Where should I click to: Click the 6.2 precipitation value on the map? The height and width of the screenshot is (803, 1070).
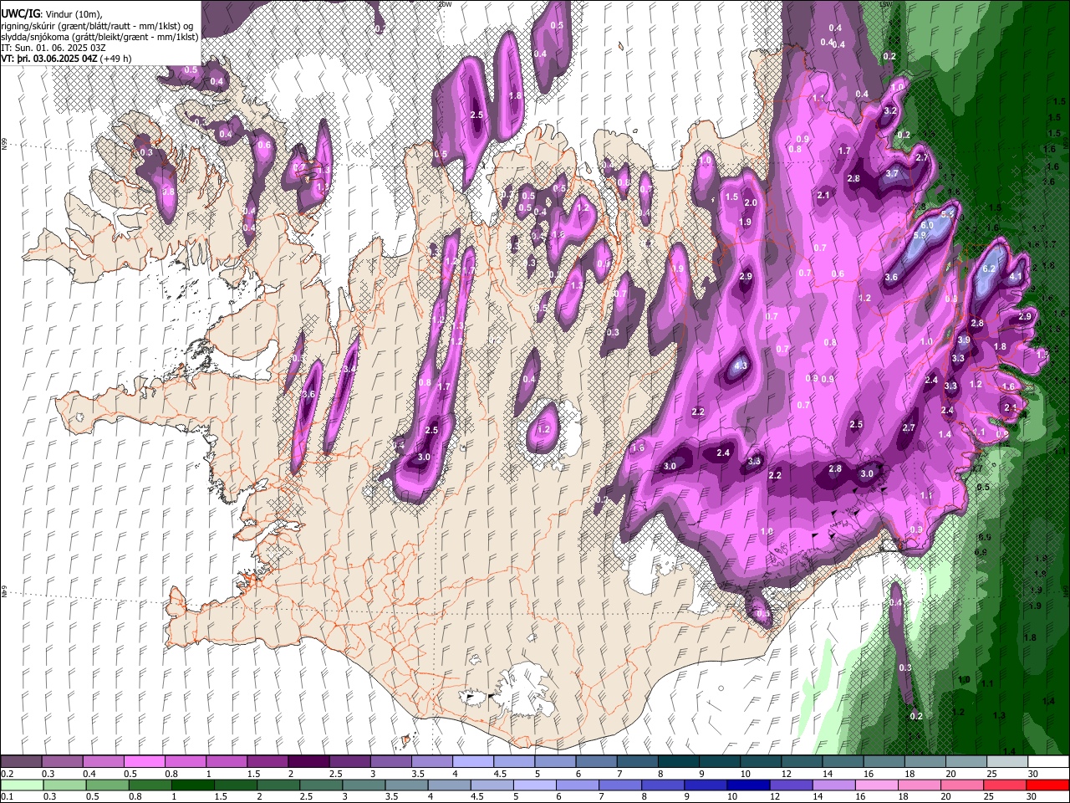(989, 269)
